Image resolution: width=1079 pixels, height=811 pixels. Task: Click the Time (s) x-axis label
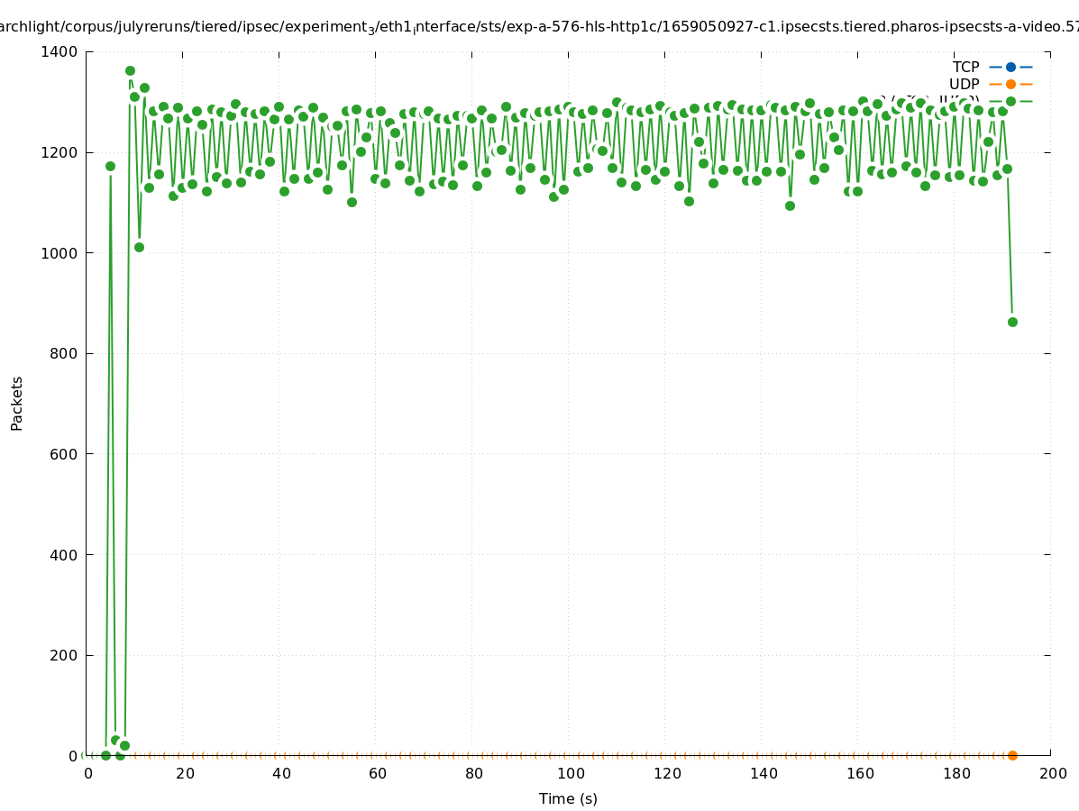point(568,798)
